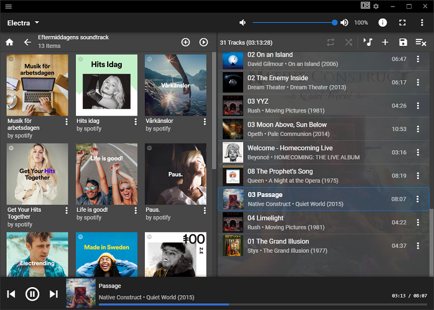Click the Vårkänslor title text
This screenshot has height=310, width=434.
160,121
